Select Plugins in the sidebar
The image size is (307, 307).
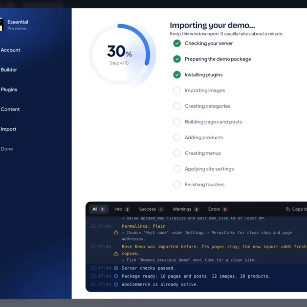[9, 90]
